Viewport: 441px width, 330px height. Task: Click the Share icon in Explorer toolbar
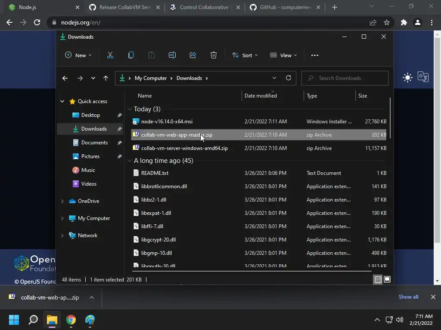pos(193,55)
